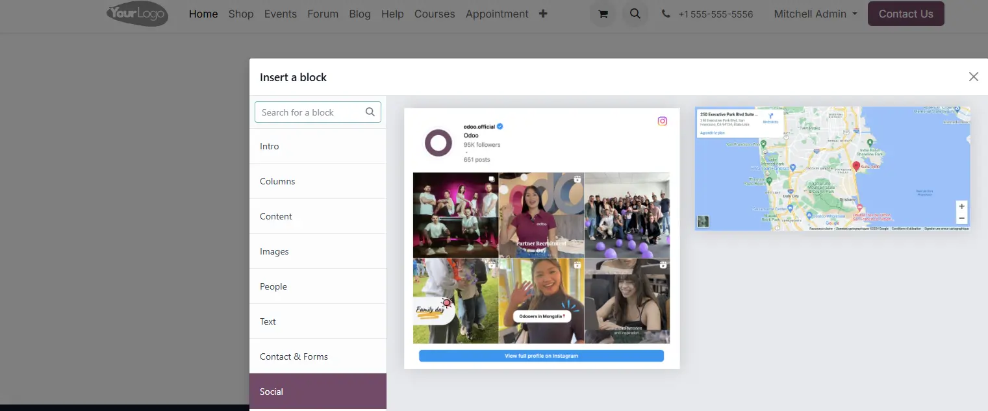Select the Intro block category

[318, 146]
